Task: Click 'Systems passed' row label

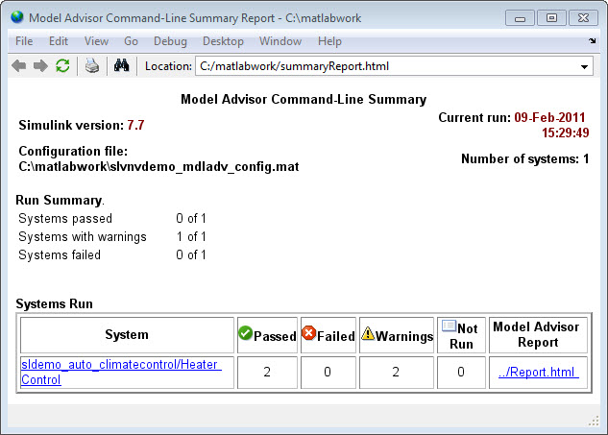Action: pyautogui.click(x=65, y=218)
